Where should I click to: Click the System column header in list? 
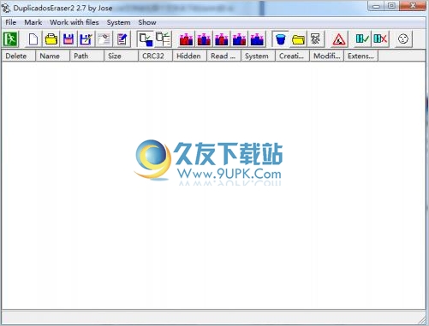[x=259, y=56]
